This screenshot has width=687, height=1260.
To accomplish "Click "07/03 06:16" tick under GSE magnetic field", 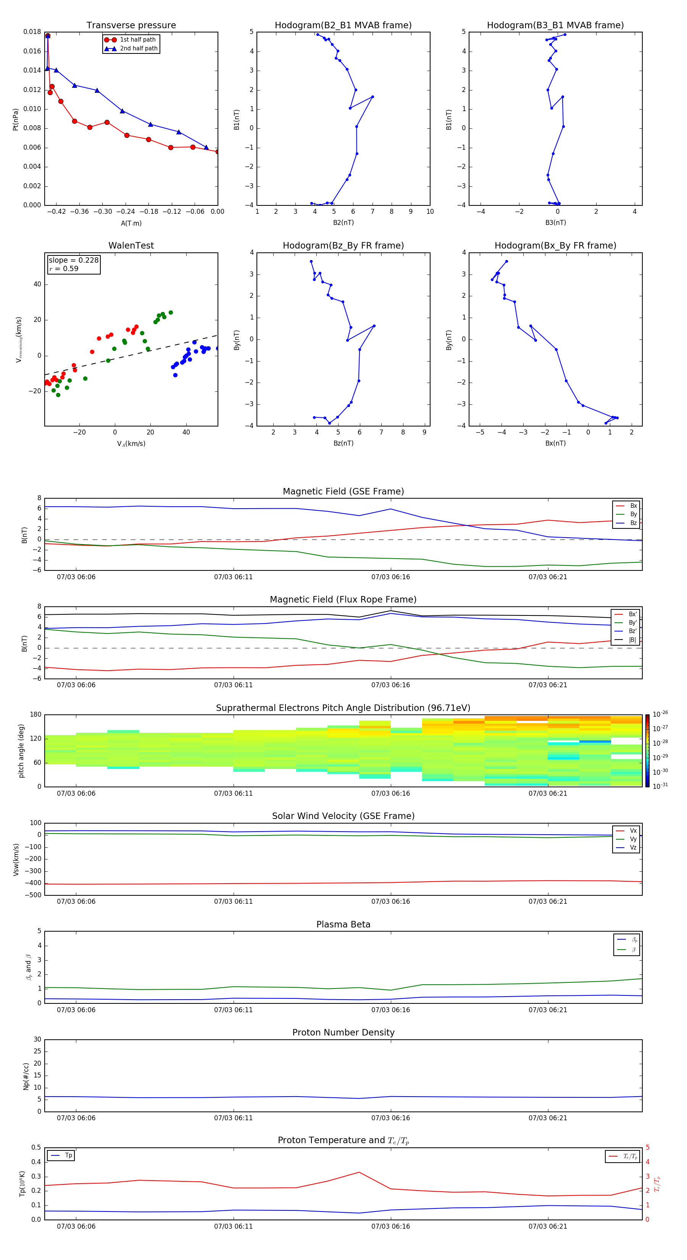I will (x=390, y=577).
